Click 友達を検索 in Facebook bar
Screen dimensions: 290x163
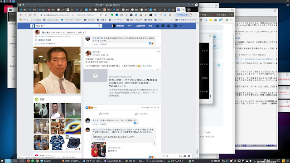tap(140, 26)
